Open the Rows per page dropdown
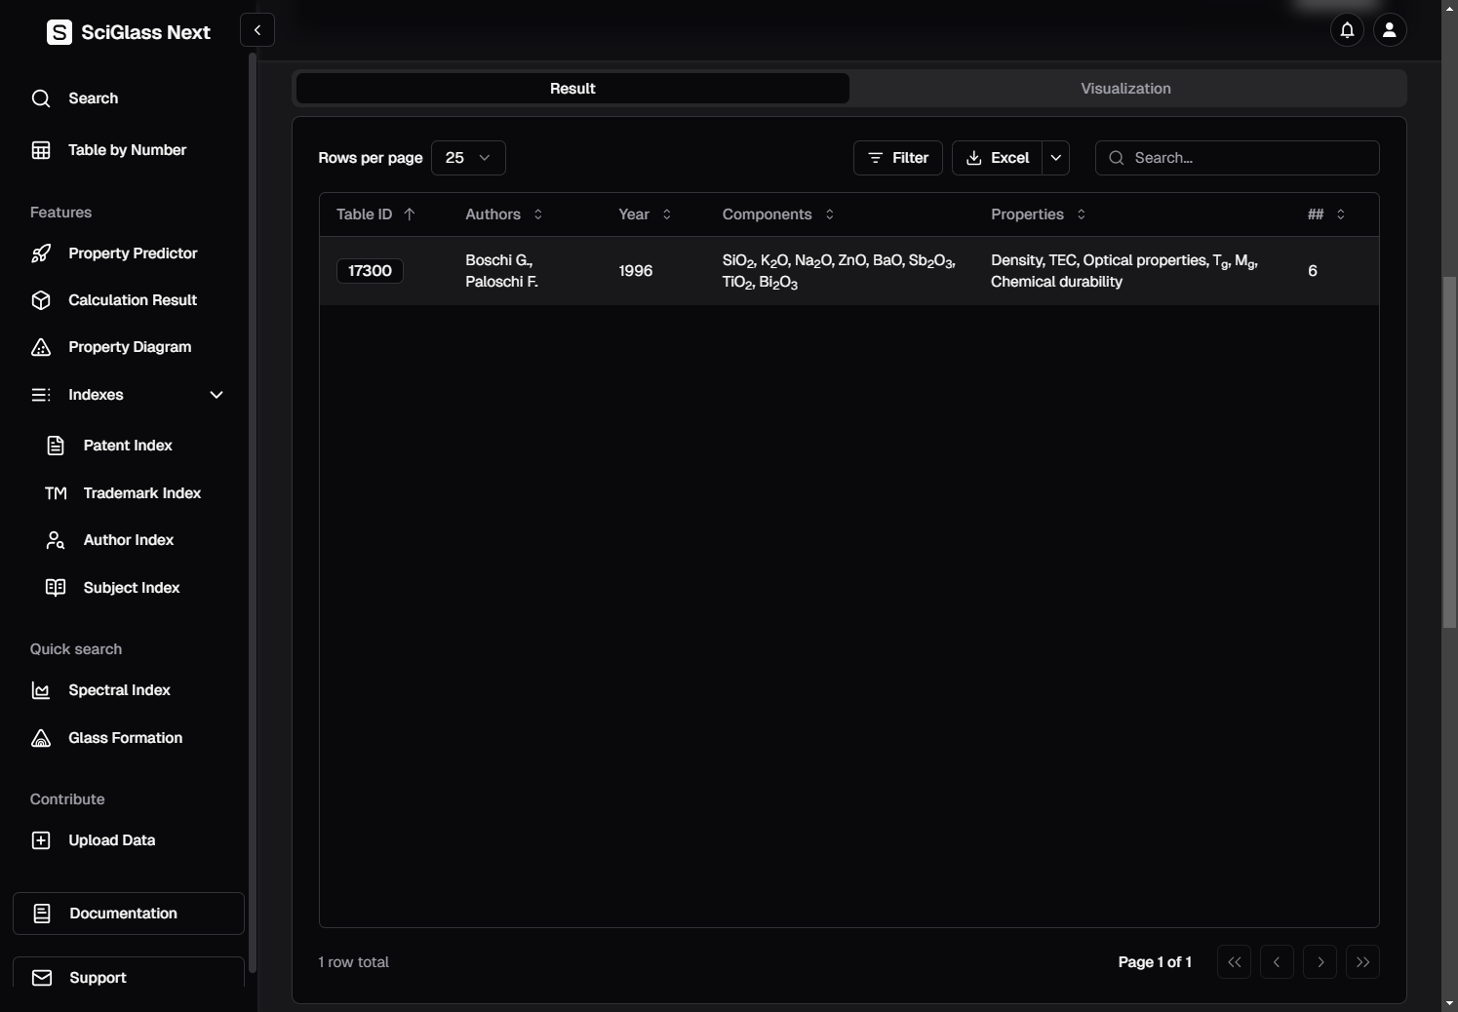1458x1012 pixels. point(468,158)
